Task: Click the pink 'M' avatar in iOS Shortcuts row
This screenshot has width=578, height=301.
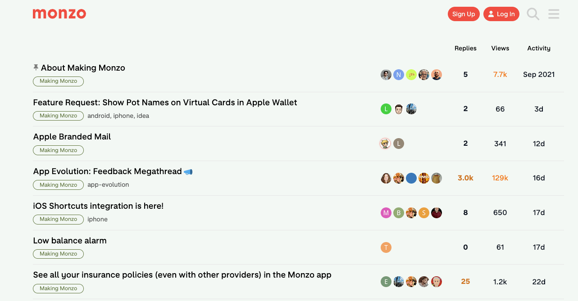Action: point(386,213)
